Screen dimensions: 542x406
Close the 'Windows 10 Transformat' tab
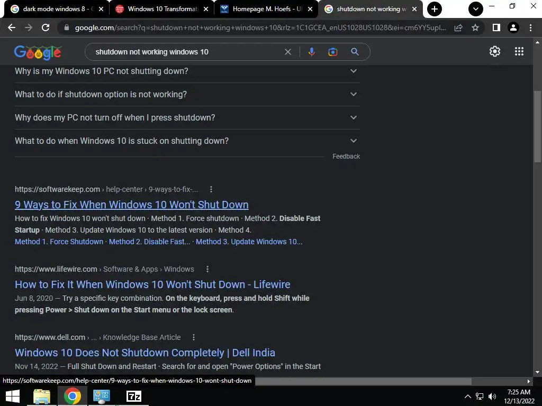[x=206, y=9]
